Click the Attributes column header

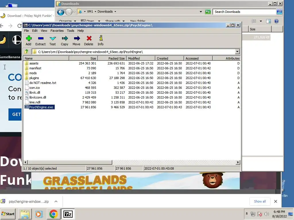pyautogui.click(x=227, y=58)
